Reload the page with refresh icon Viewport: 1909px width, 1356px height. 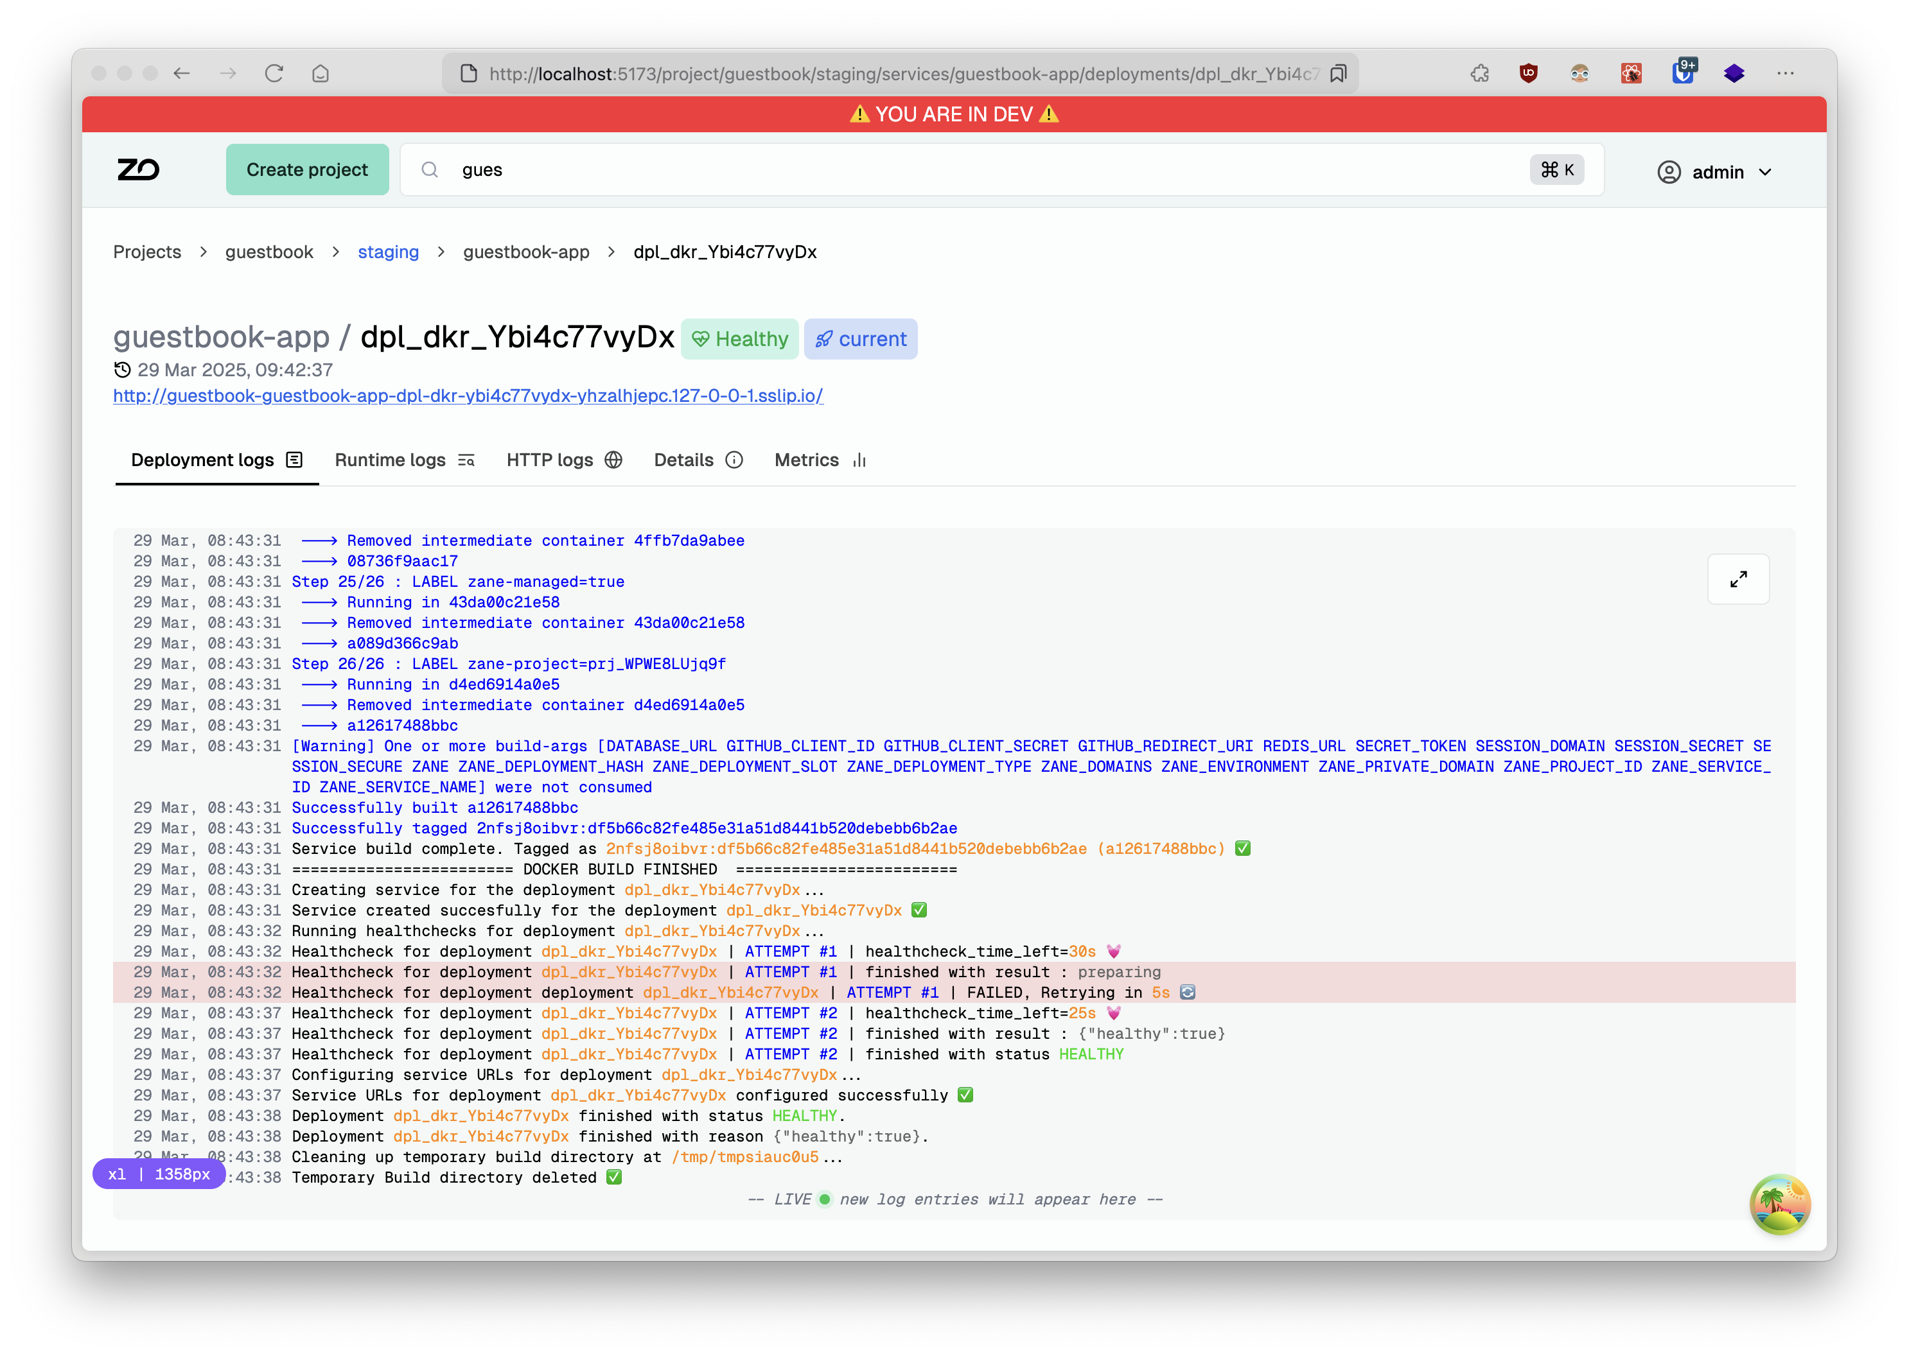click(x=274, y=73)
